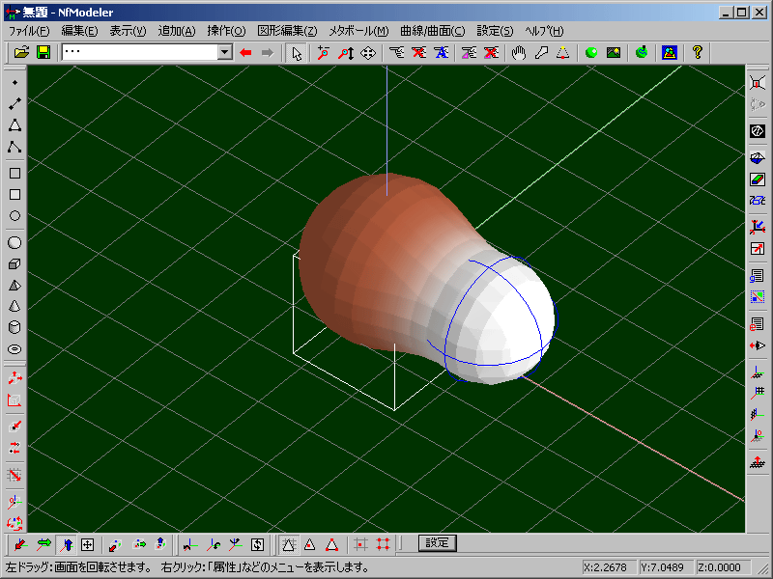Click the open file folder icon

21,52
